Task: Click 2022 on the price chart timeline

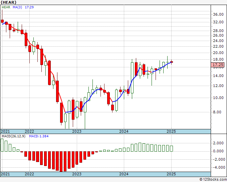Action: (x=29, y=131)
